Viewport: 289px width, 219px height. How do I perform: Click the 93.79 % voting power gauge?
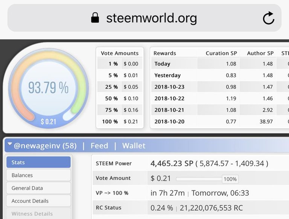[48, 88]
